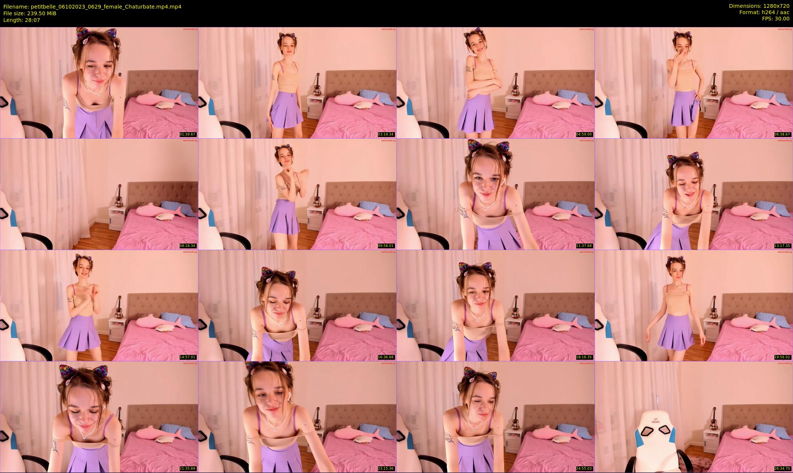
Task: Open the thumbnail at 24:55.03
Action: point(495,417)
